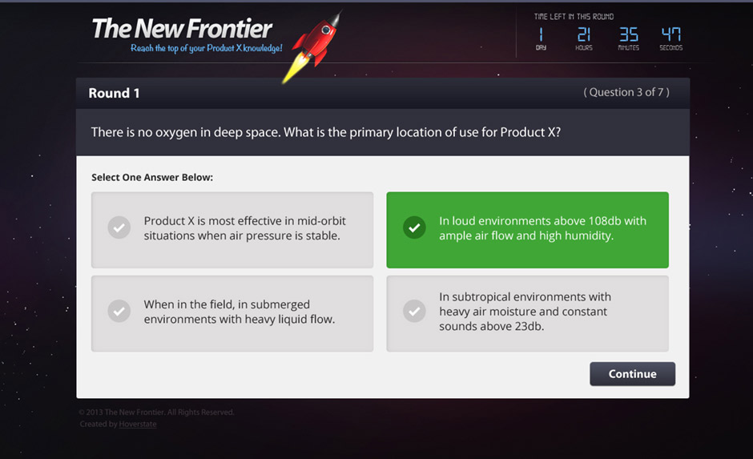Click the Continue button
The width and height of the screenshot is (753, 459).
(x=633, y=374)
